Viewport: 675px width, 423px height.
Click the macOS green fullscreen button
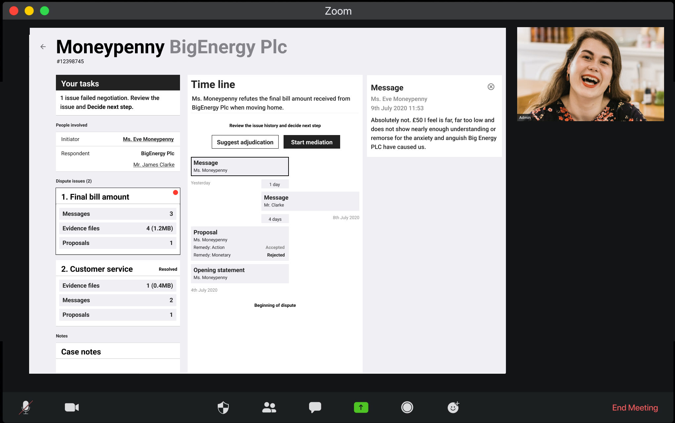pos(45,11)
